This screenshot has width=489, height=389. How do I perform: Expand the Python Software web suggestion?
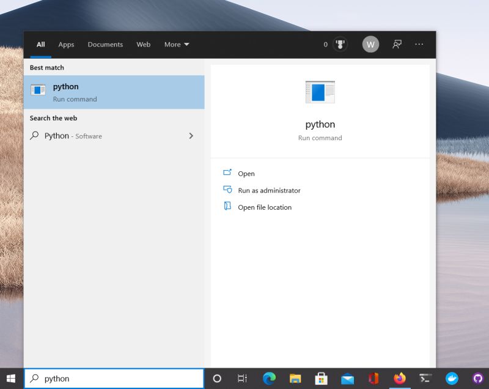[x=191, y=136]
